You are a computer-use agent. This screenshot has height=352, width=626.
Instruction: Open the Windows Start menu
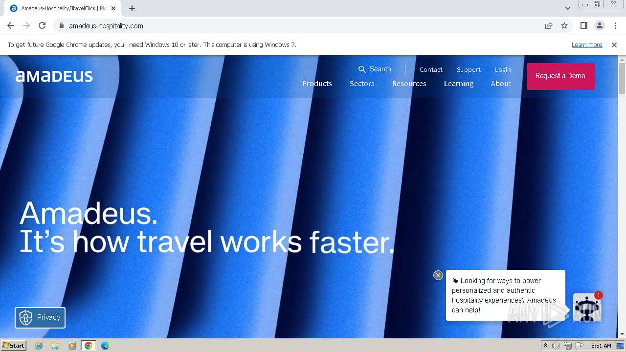click(x=13, y=346)
